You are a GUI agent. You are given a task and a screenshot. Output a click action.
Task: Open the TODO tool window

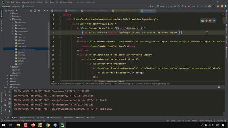(41, 118)
